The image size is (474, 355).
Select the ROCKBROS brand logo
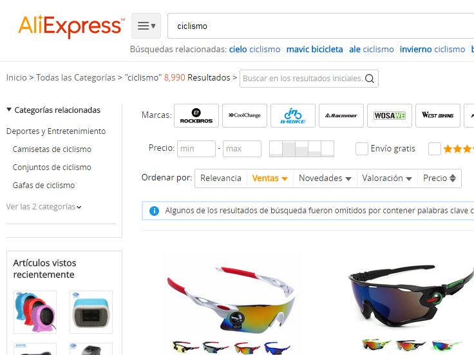(x=196, y=115)
